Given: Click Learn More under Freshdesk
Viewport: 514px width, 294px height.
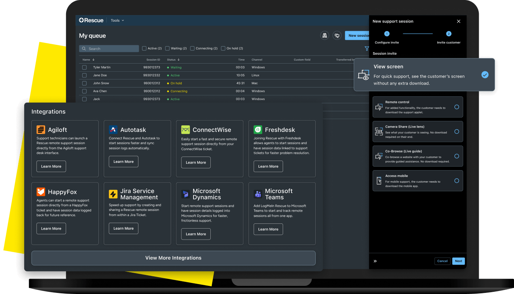Looking at the screenshot, I should click(x=268, y=166).
